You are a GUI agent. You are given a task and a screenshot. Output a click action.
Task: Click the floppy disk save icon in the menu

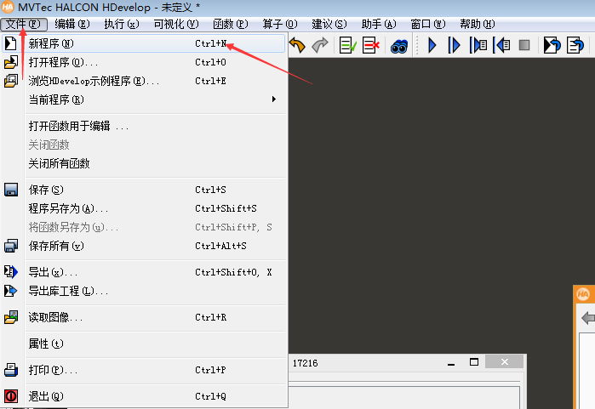(11, 190)
